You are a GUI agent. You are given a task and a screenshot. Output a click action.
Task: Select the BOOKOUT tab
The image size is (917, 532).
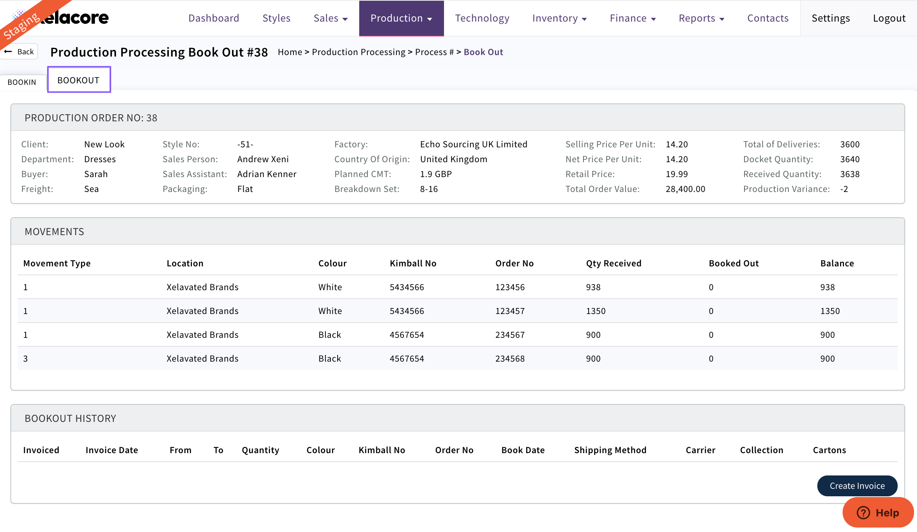pos(78,80)
